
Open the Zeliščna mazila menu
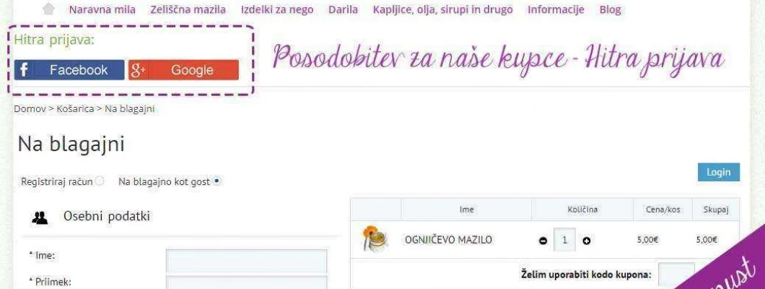point(188,9)
